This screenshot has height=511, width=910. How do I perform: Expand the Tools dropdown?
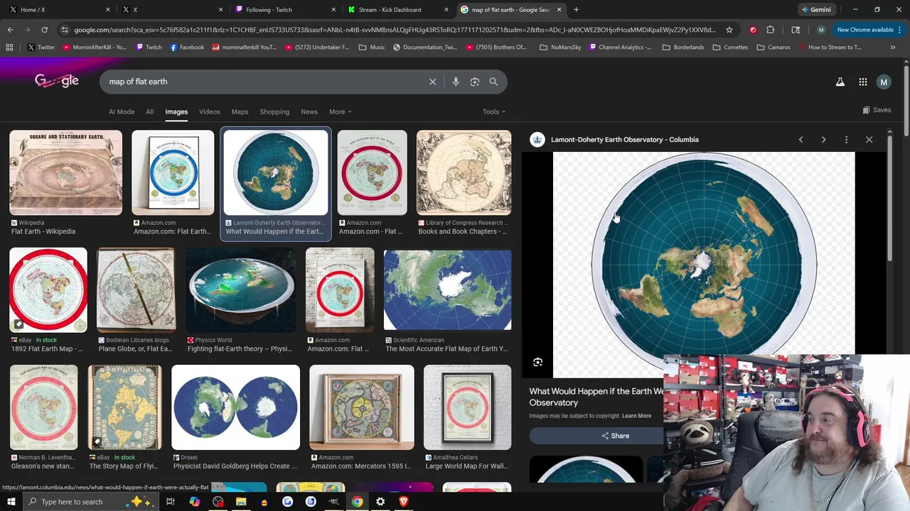493,111
